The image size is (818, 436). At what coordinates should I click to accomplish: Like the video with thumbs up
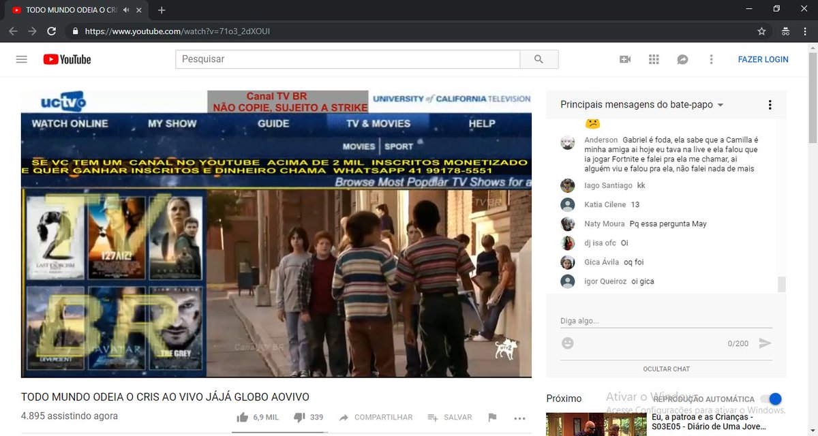click(257, 417)
